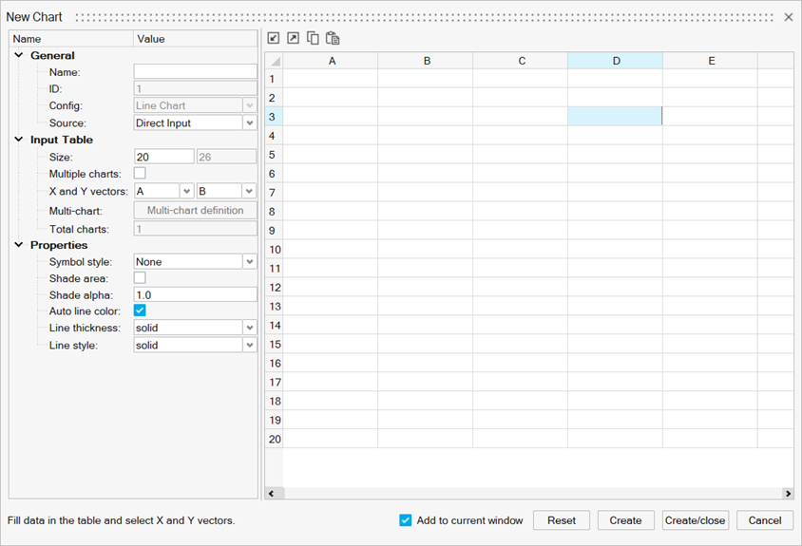
Task: Select column header C
Action: [x=521, y=61]
